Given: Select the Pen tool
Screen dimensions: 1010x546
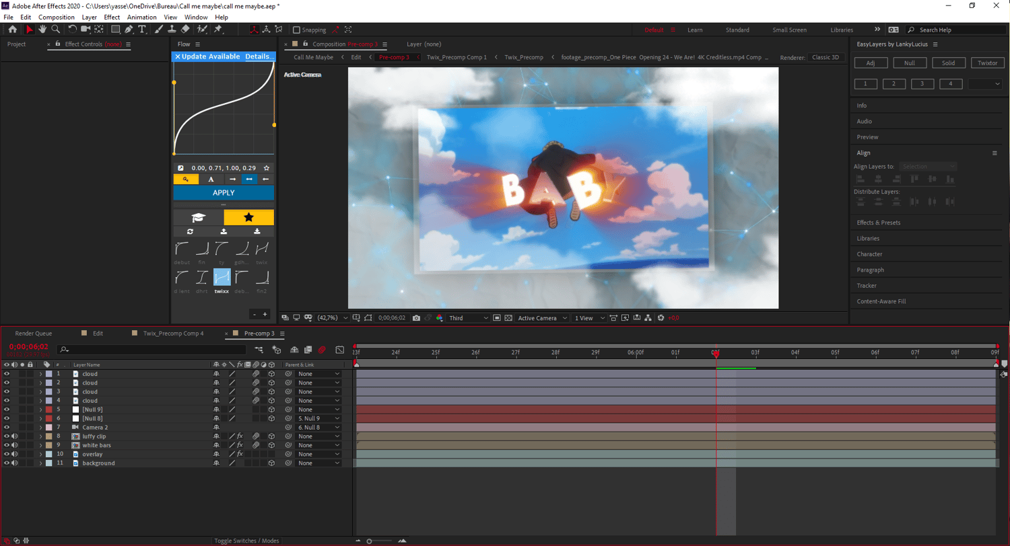Looking at the screenshot, I should click(129, 30).
